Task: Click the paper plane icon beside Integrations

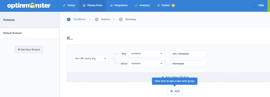Action: coord(111,6)
